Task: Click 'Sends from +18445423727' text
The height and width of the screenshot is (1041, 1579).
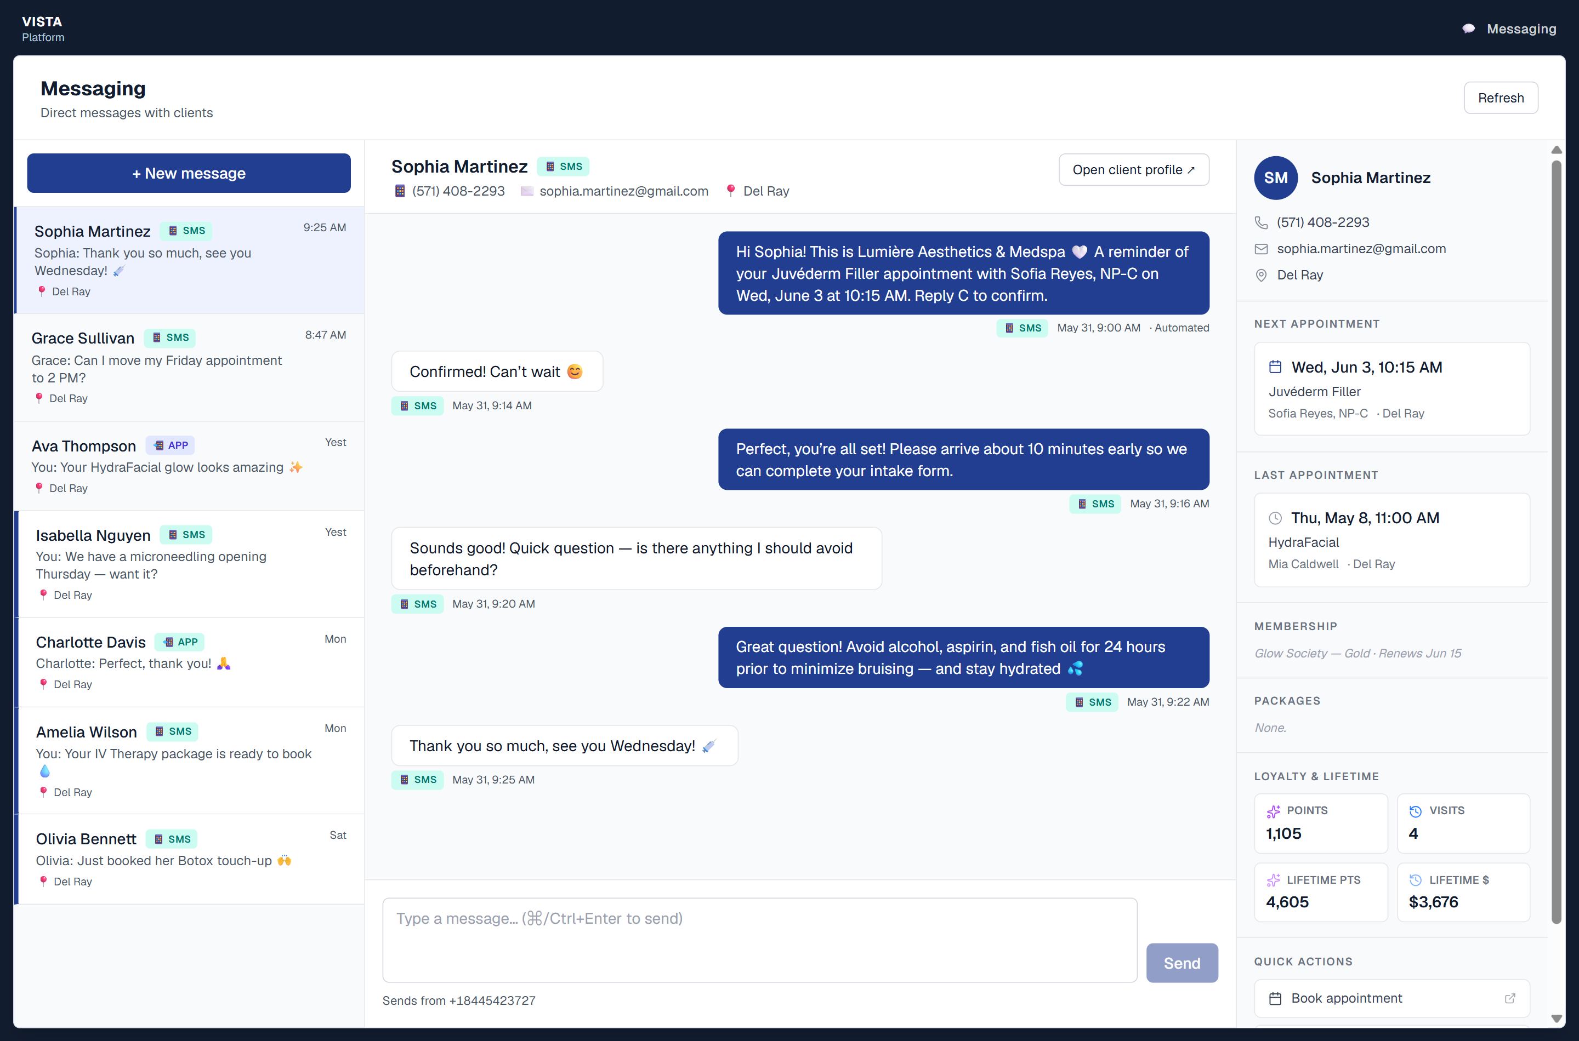Action: [x=459, y=1000]
